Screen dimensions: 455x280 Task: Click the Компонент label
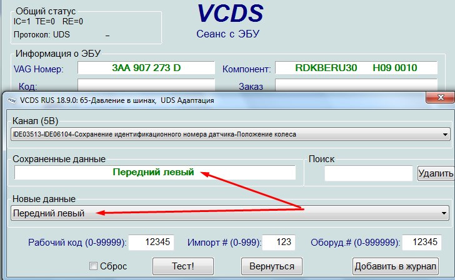(x=246, y=69)
